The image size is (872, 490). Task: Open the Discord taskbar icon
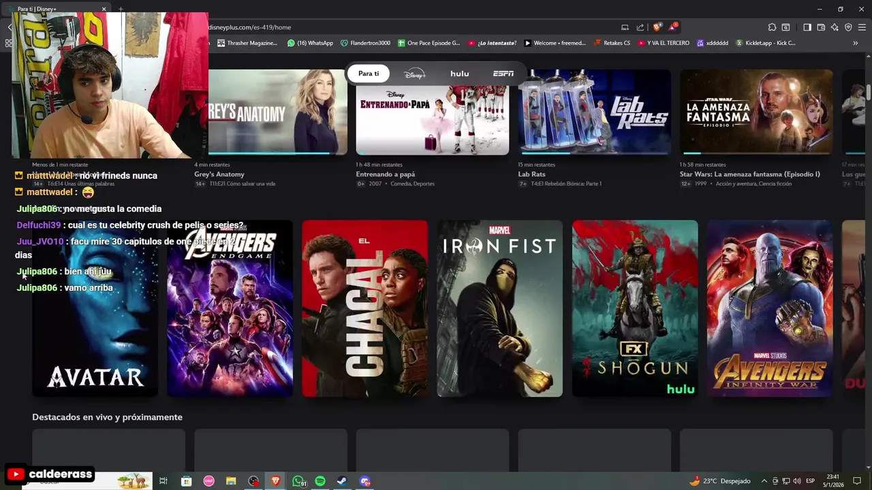pos(365,481)
